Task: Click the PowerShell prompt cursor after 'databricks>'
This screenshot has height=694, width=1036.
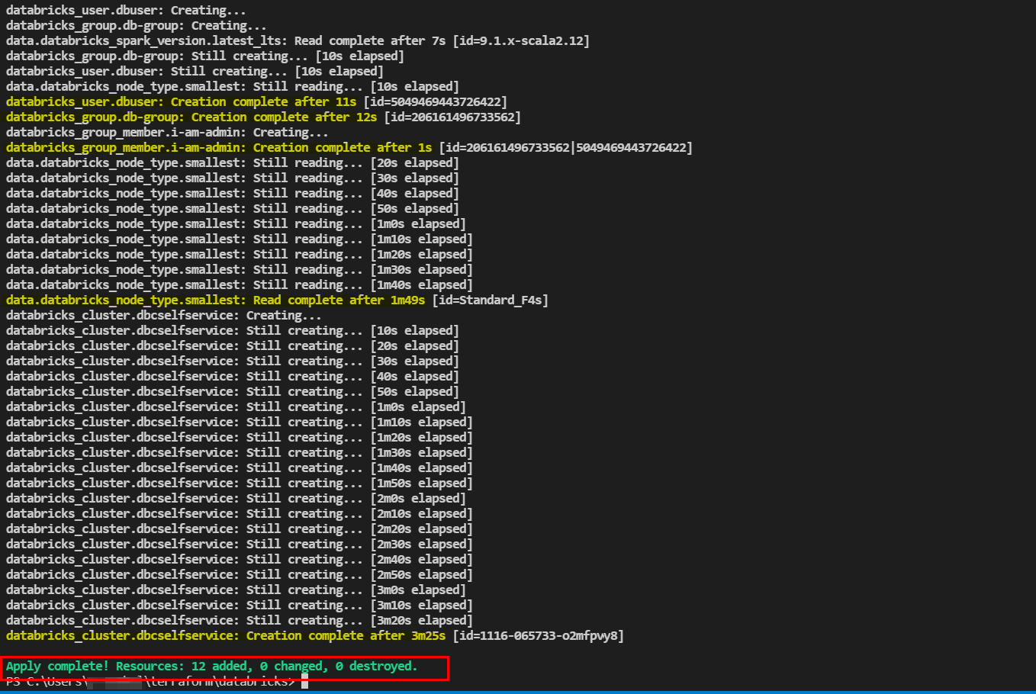Action: pyautogui.click(x=304, y=682)
